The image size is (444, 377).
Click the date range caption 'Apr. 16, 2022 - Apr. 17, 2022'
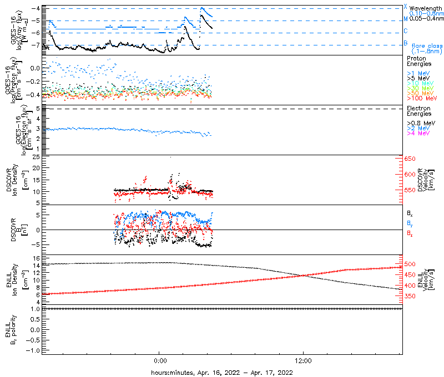(x=245, y=373)
